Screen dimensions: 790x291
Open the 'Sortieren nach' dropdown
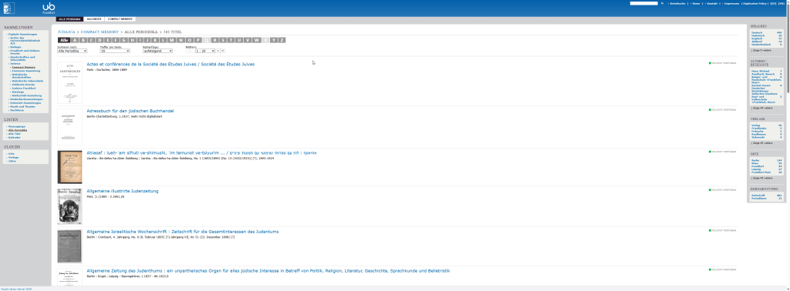(73, 51)
